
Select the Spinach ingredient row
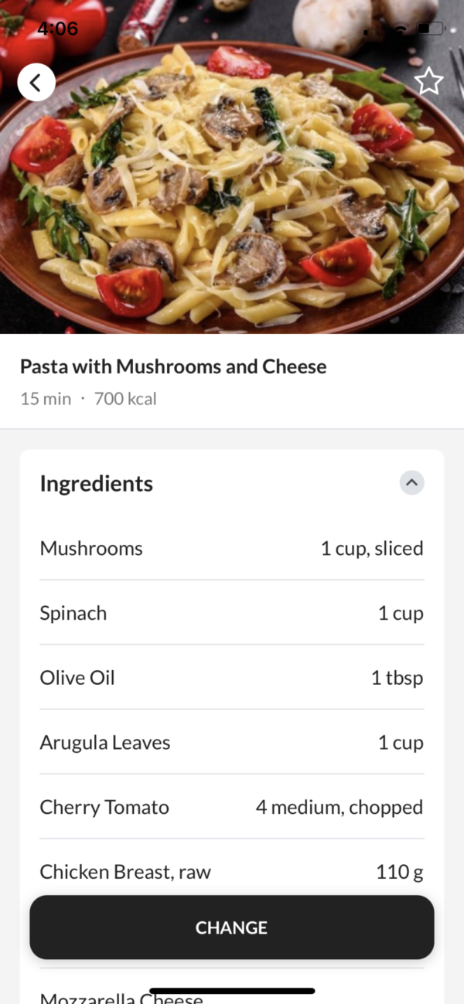coord(232,613)
